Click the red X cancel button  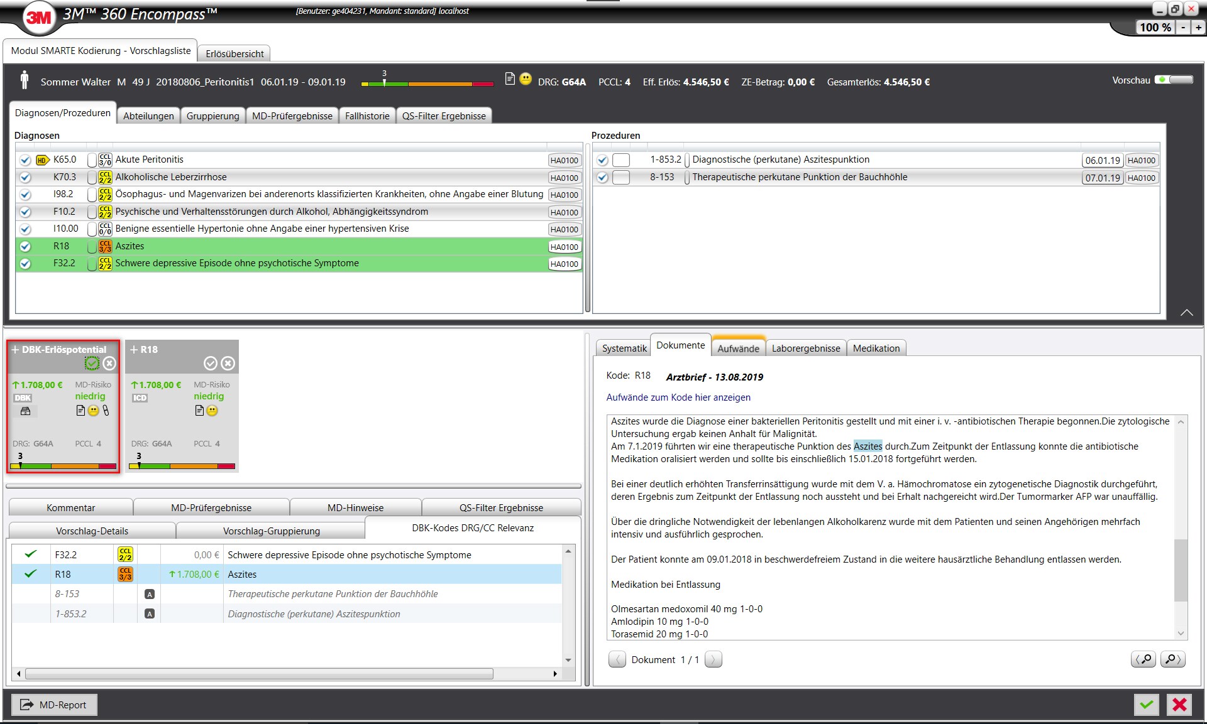[1179, 705]
